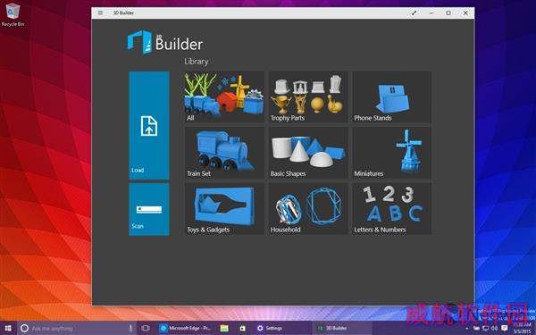Click the microphone icon in search box

click(x=130, y=329)
